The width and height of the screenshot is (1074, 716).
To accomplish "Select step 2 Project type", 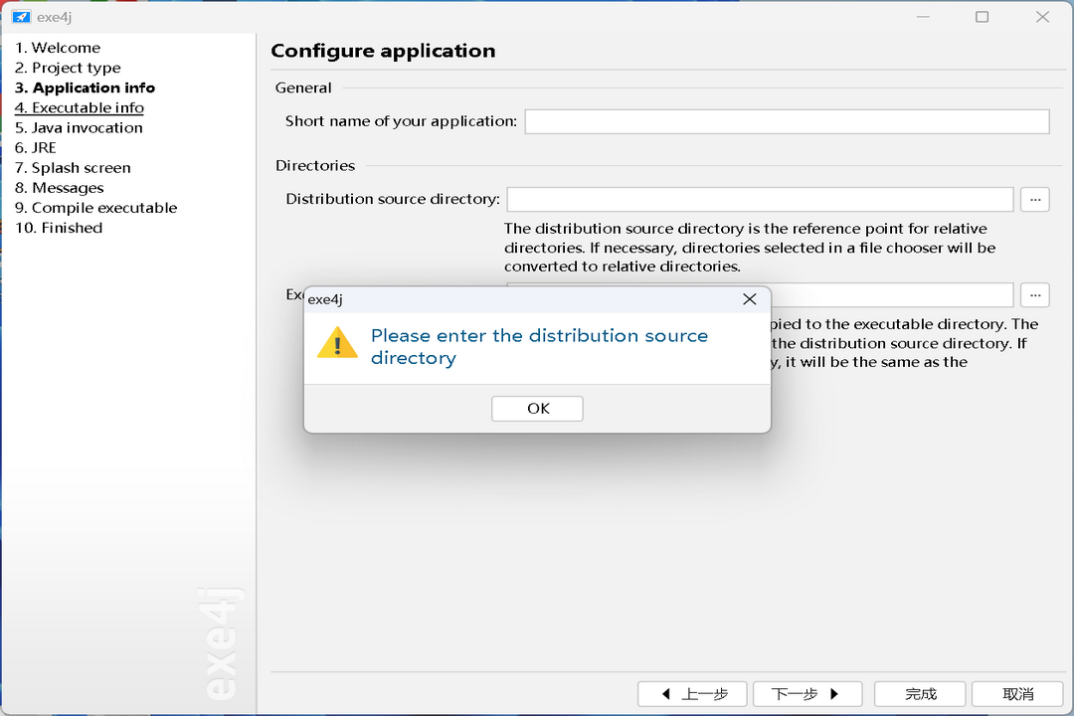I will tap(68, 68).
